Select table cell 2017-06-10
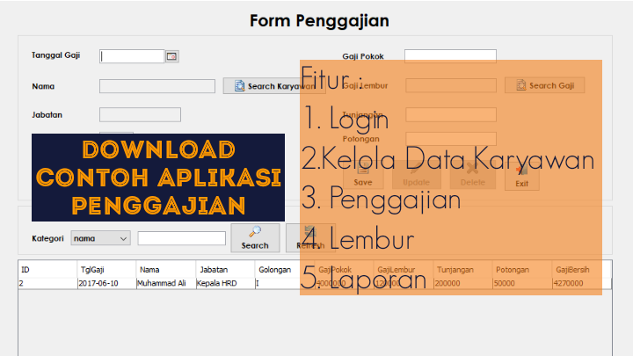This screenshot has width=633, height=356. 106,283
